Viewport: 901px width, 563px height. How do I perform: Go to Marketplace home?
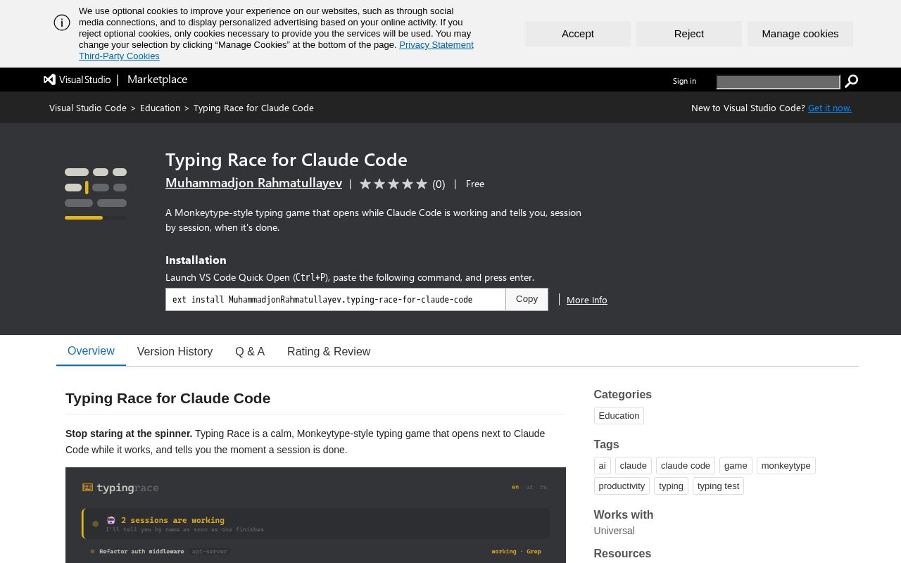(157, 80)
